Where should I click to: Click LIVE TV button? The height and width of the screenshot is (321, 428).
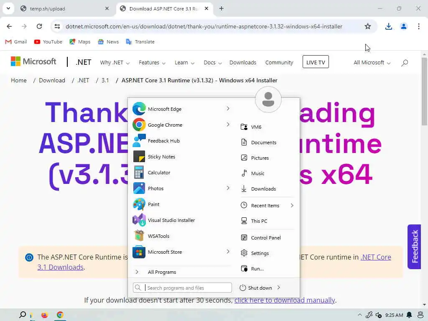(x=316, y=62)
